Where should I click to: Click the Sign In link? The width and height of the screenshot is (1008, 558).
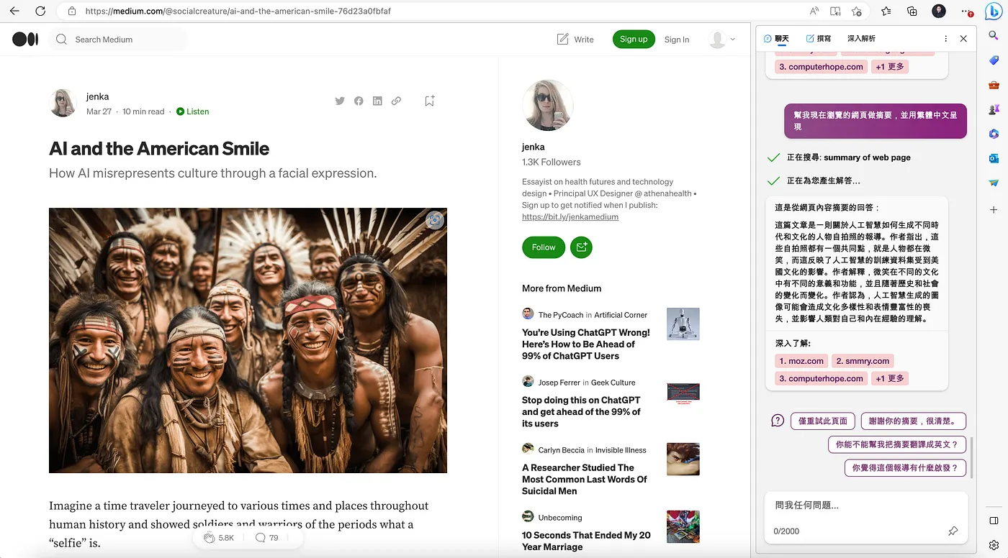(677, 40)
